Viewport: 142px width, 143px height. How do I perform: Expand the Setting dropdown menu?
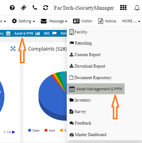pos(23,21)
